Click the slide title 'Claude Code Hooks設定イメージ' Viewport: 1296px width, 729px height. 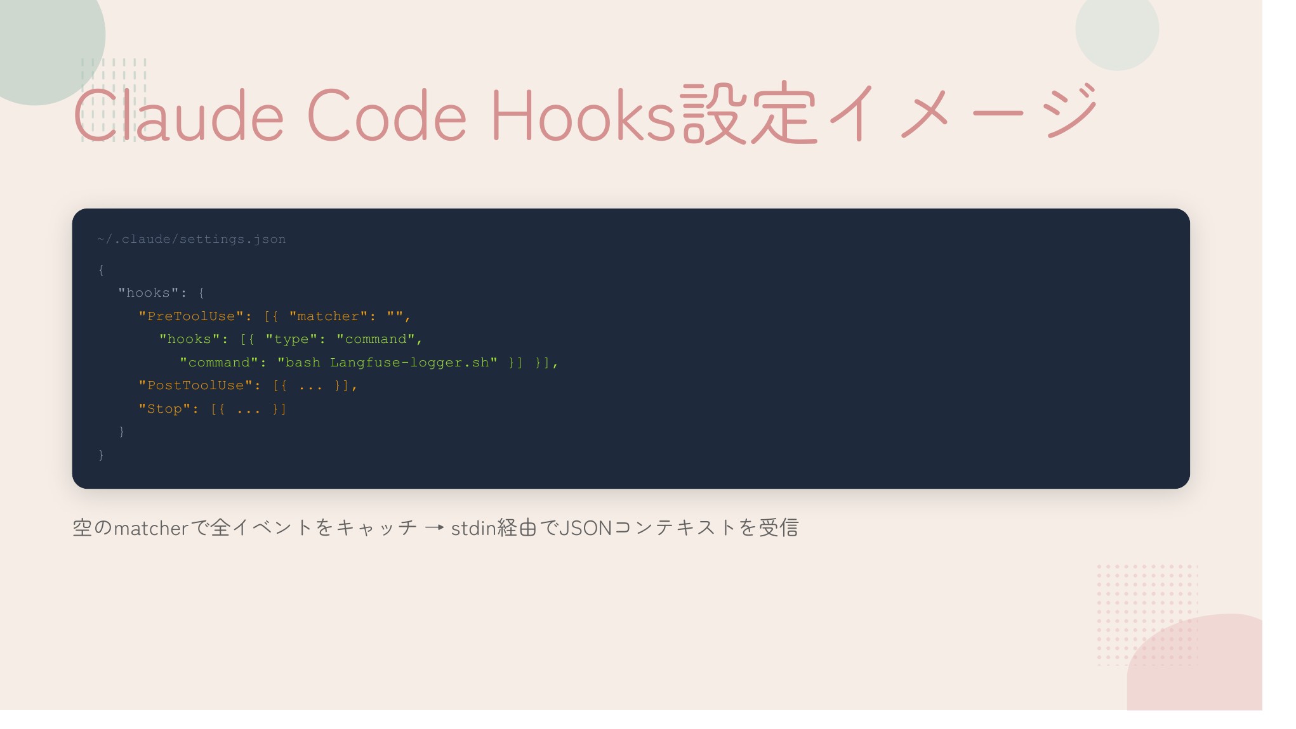pos(584,114)
